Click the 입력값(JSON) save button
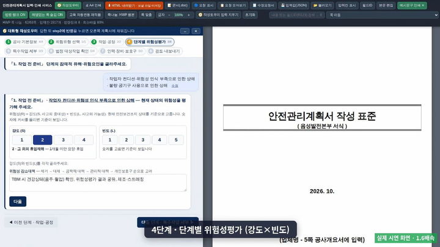 294,5
